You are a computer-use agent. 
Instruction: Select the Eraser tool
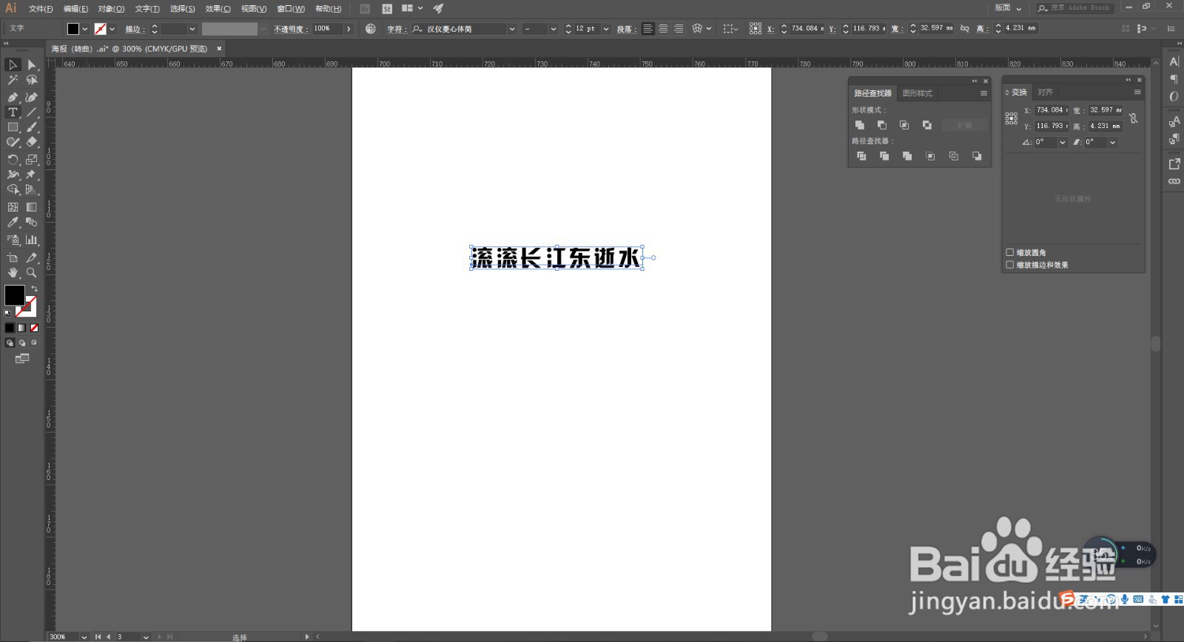point(32,142)
